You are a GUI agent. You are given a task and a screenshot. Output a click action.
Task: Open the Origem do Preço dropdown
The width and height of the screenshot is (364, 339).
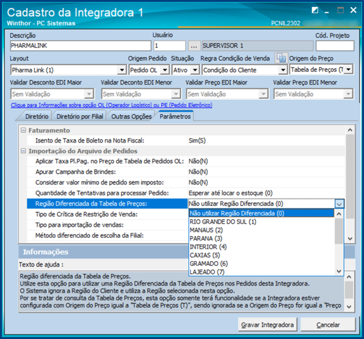[349, 69]
